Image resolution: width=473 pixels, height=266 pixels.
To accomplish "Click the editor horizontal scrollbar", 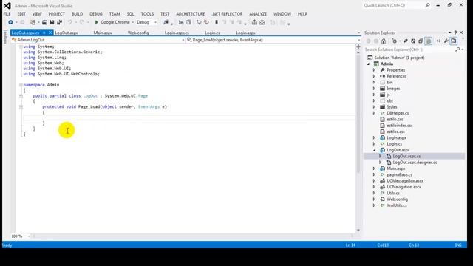I will coord(193,236).
